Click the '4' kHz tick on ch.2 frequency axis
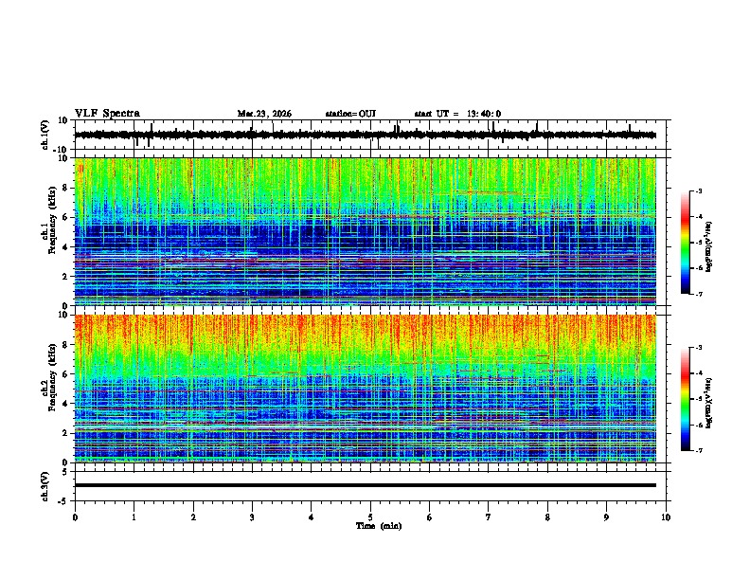 point(65,404)
